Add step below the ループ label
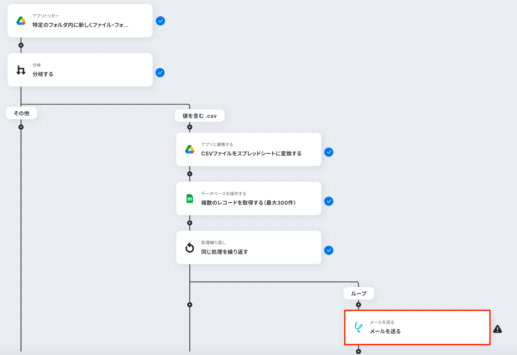 pyautogui.click(x=359, y=305)
